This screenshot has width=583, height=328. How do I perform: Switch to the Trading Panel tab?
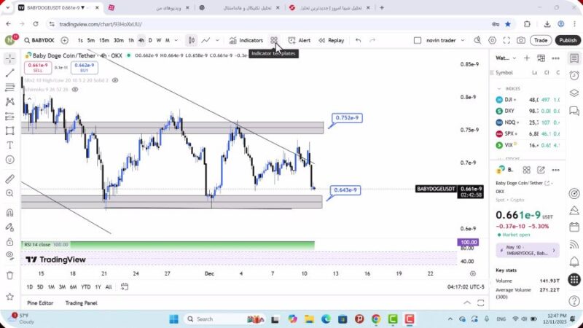(x=81, y=303)
